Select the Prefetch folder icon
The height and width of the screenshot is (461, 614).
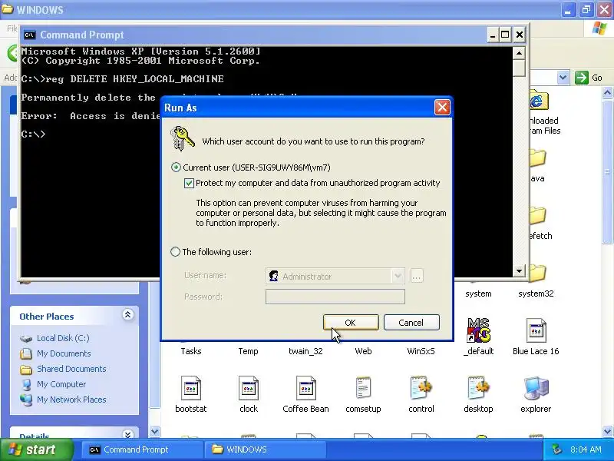(538, 215)
